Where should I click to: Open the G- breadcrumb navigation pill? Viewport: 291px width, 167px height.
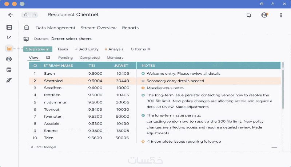tap(30, 15)
